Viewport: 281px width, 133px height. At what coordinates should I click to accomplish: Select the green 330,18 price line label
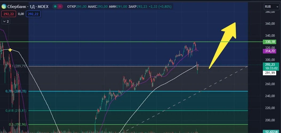(x=270, y=42)
